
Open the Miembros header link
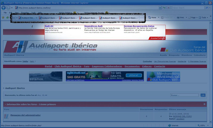187,55
